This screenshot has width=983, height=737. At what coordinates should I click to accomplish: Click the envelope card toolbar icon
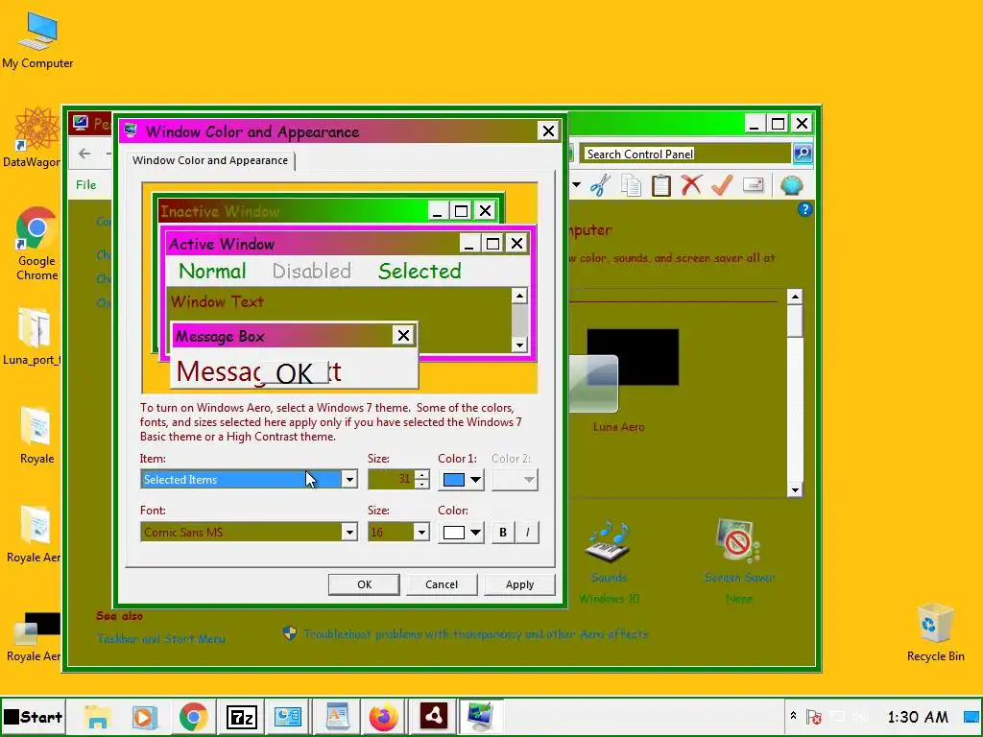[753, 185]
